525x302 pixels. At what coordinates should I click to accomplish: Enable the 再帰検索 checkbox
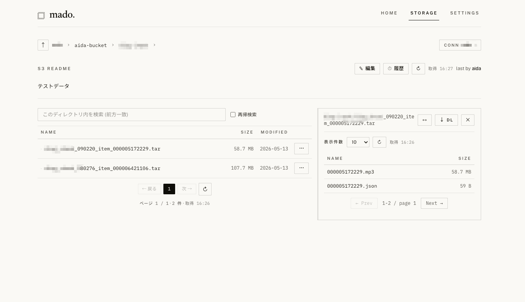click(233, 114)
